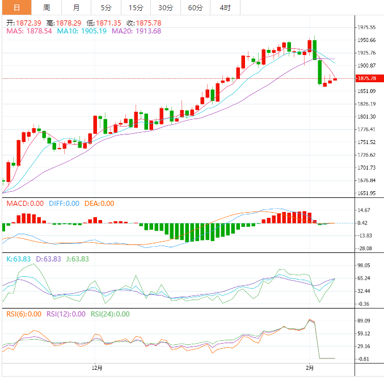The width and height of the screenshot is (384, 380).
Task: Click the J:63.83 indicator label
Action: pyautogui.click(x=77, y=259)
